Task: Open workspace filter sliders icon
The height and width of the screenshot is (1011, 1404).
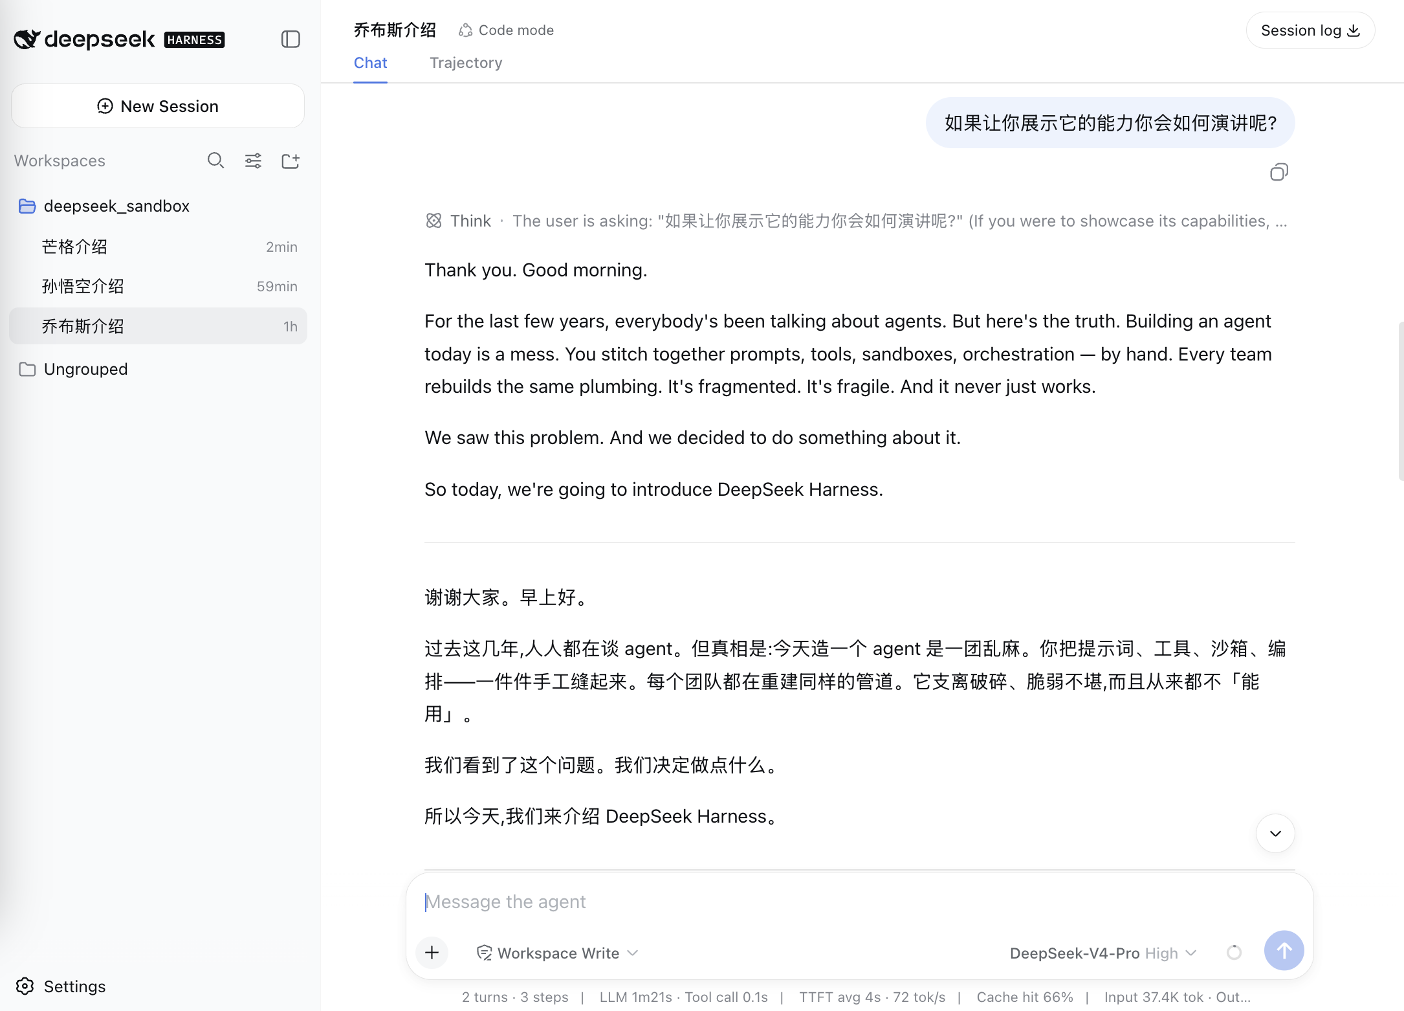Action: (253, 161)
